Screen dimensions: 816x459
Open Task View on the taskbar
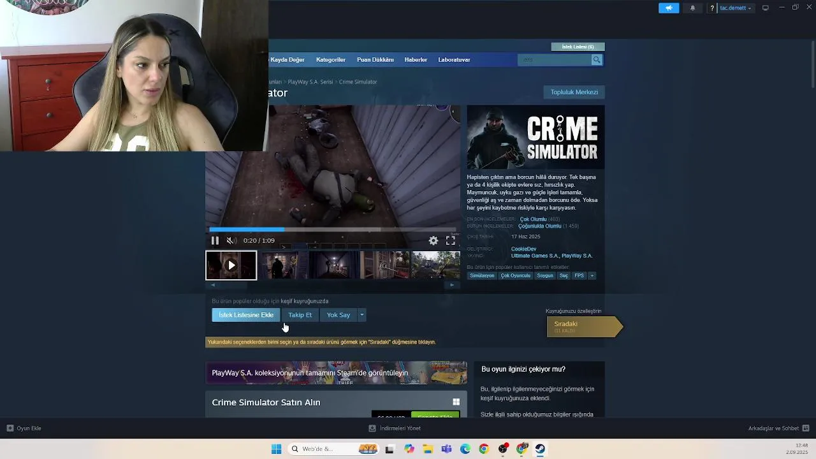point(390,449)
